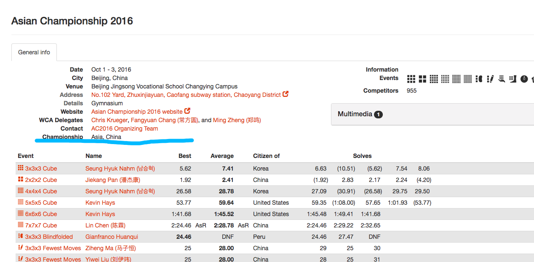Click the Details value Gymnasium
The image size is (534, 262).
pyautogui.click(x=107, y=103)
